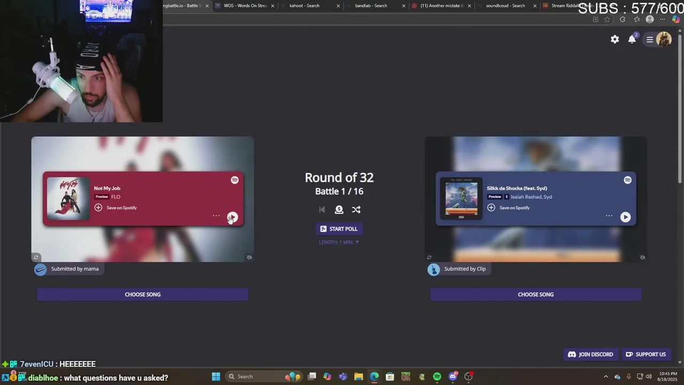
Task: Open Copilot in browser toolbar
Action: click(675, 19)
